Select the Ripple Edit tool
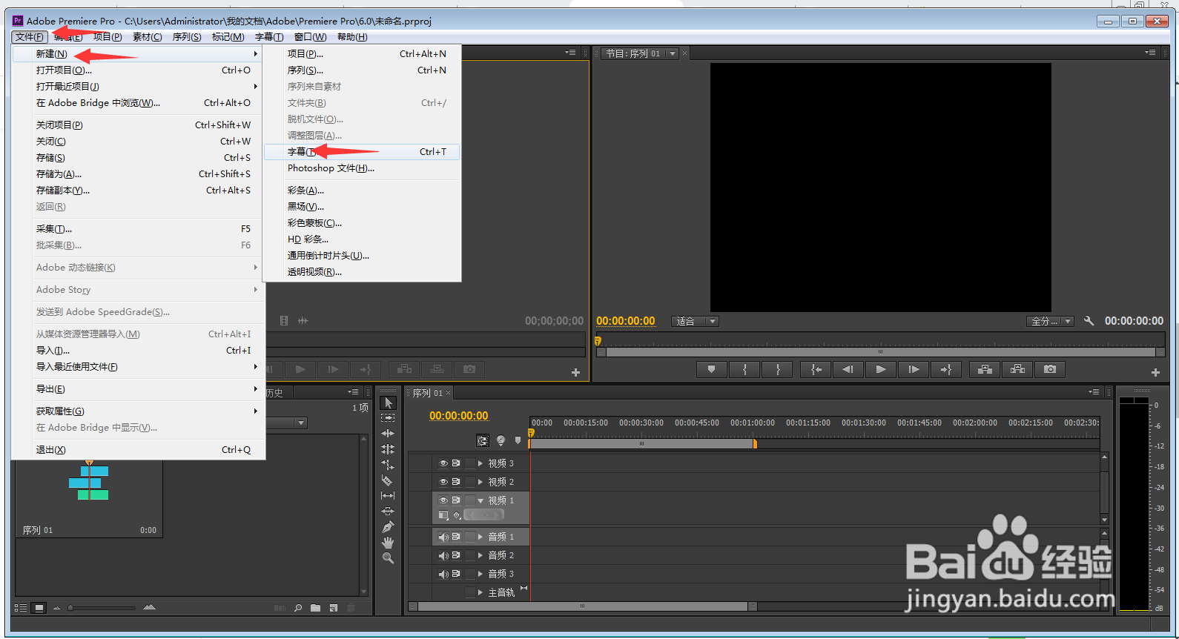The image size is (1179, 639). coord(388,434)
